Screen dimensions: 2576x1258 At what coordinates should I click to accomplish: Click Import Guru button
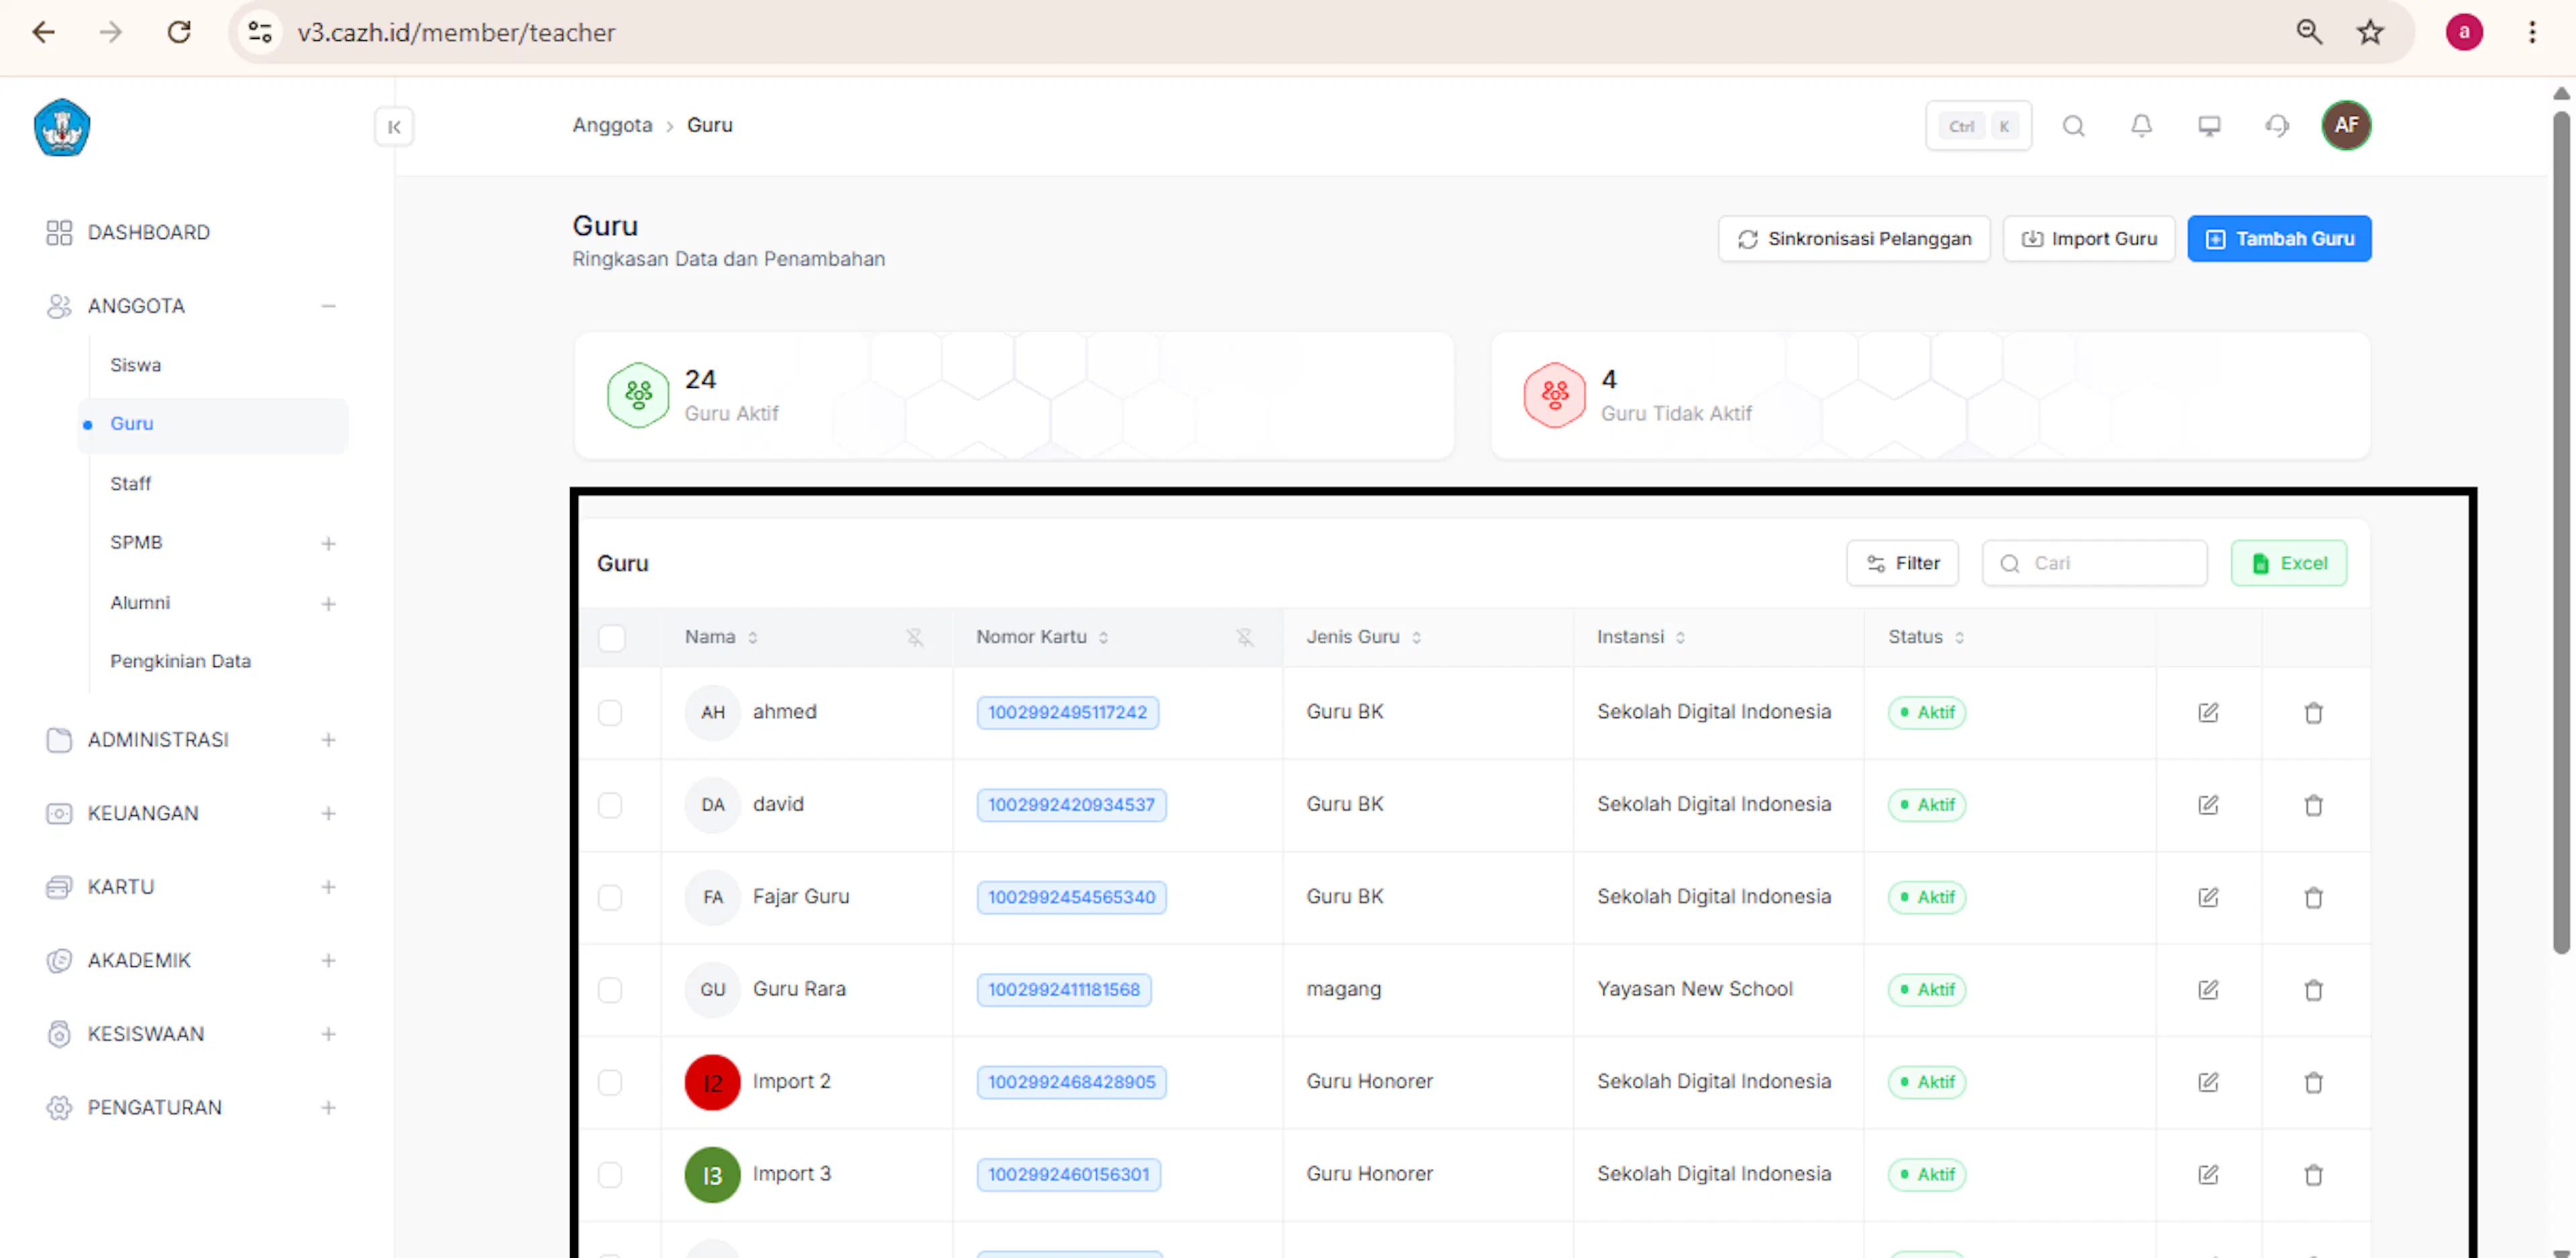click(2089, 239)
